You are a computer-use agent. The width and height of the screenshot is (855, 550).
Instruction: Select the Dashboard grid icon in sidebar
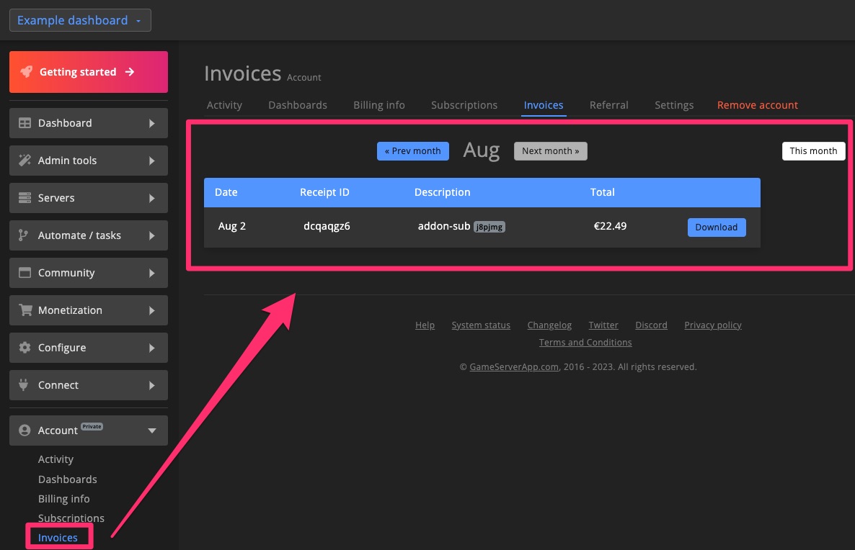(x=23, y=123)
